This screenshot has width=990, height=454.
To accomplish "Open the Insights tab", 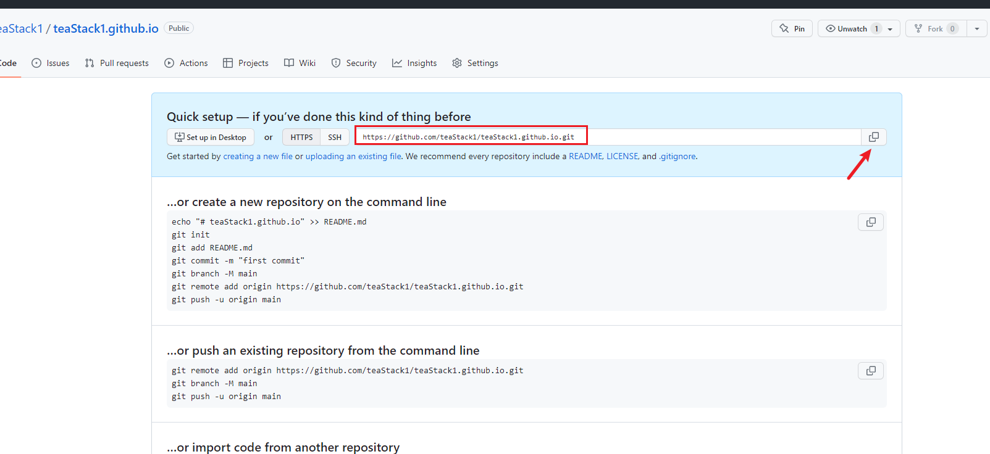I will coord(414,63).
